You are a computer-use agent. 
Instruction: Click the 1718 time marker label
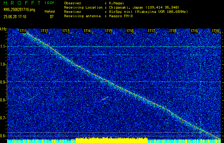[x=173, y=31]
